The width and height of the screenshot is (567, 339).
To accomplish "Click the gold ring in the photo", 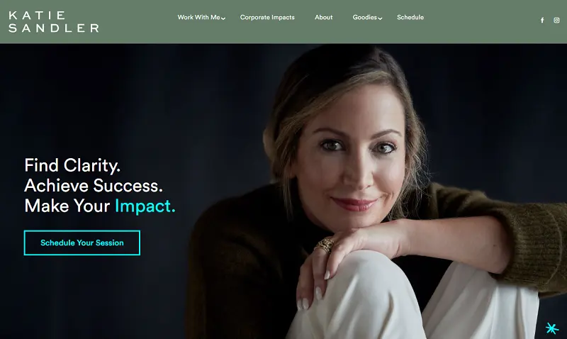I will 325,245.
